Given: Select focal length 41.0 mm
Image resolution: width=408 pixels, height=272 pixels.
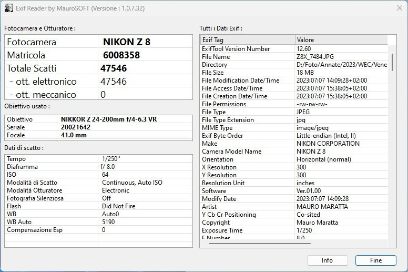Looking at the screenshot, I should coord(74,135).
